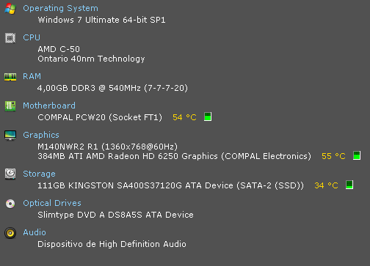Click the Graphics monitor icon

[10, 136]
